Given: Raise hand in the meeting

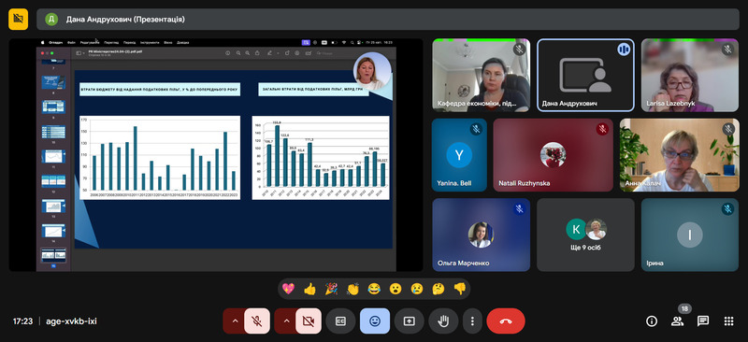Looking at the screenshot, I should (443, 321).
